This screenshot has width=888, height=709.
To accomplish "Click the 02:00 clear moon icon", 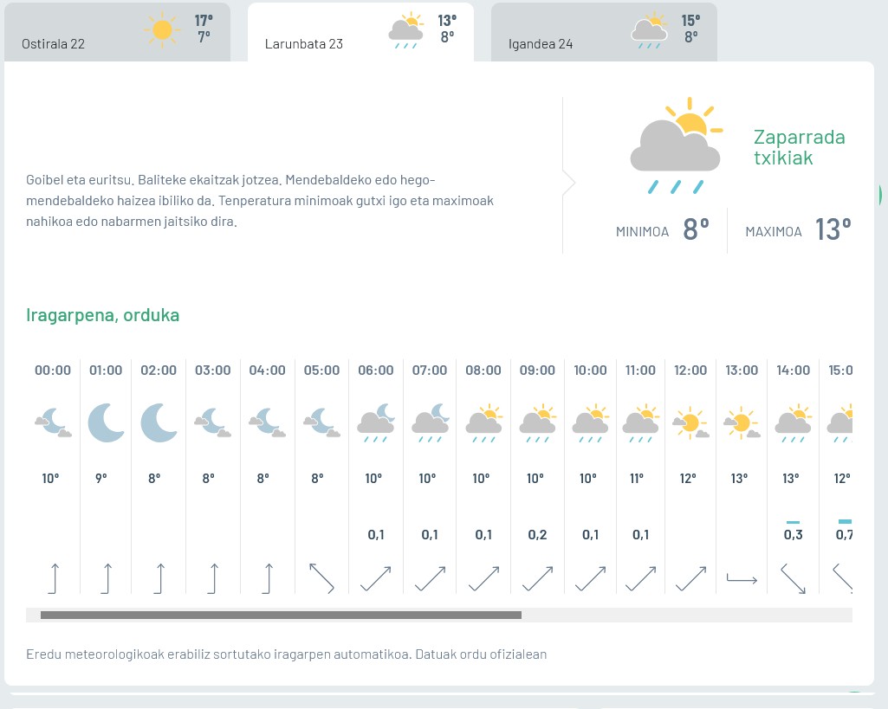I will (159, 422).
